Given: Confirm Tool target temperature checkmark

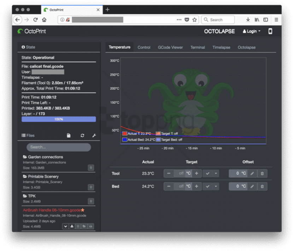Looking at the screenshot, I should click(x=207, y=174).
